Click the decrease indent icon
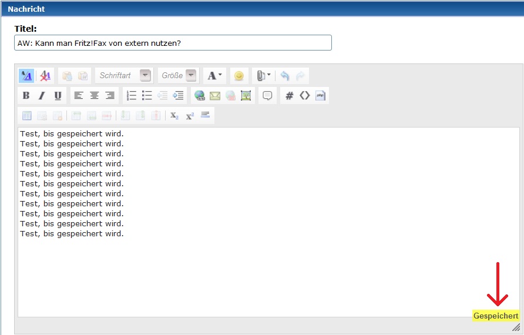This screenshot has height=335, width=524. pos(162,96)
